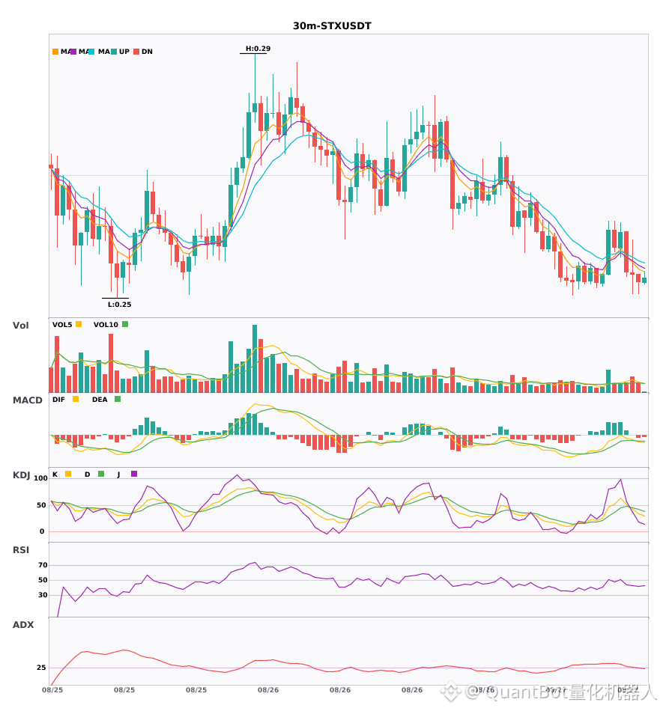Click the yellow DIF legend swatch
The height and width of the screenshot is (711, 663).
[76, 399]
